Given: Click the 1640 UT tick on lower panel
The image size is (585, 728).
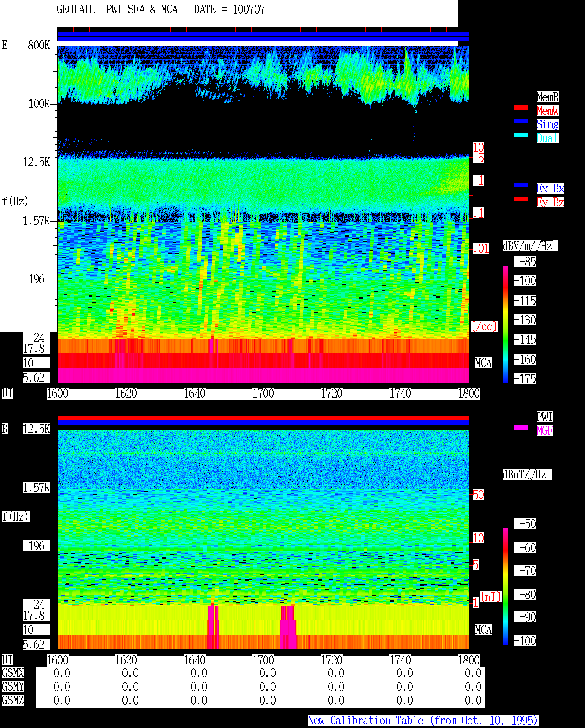Looking at the screenshot, I should (194, 660).
